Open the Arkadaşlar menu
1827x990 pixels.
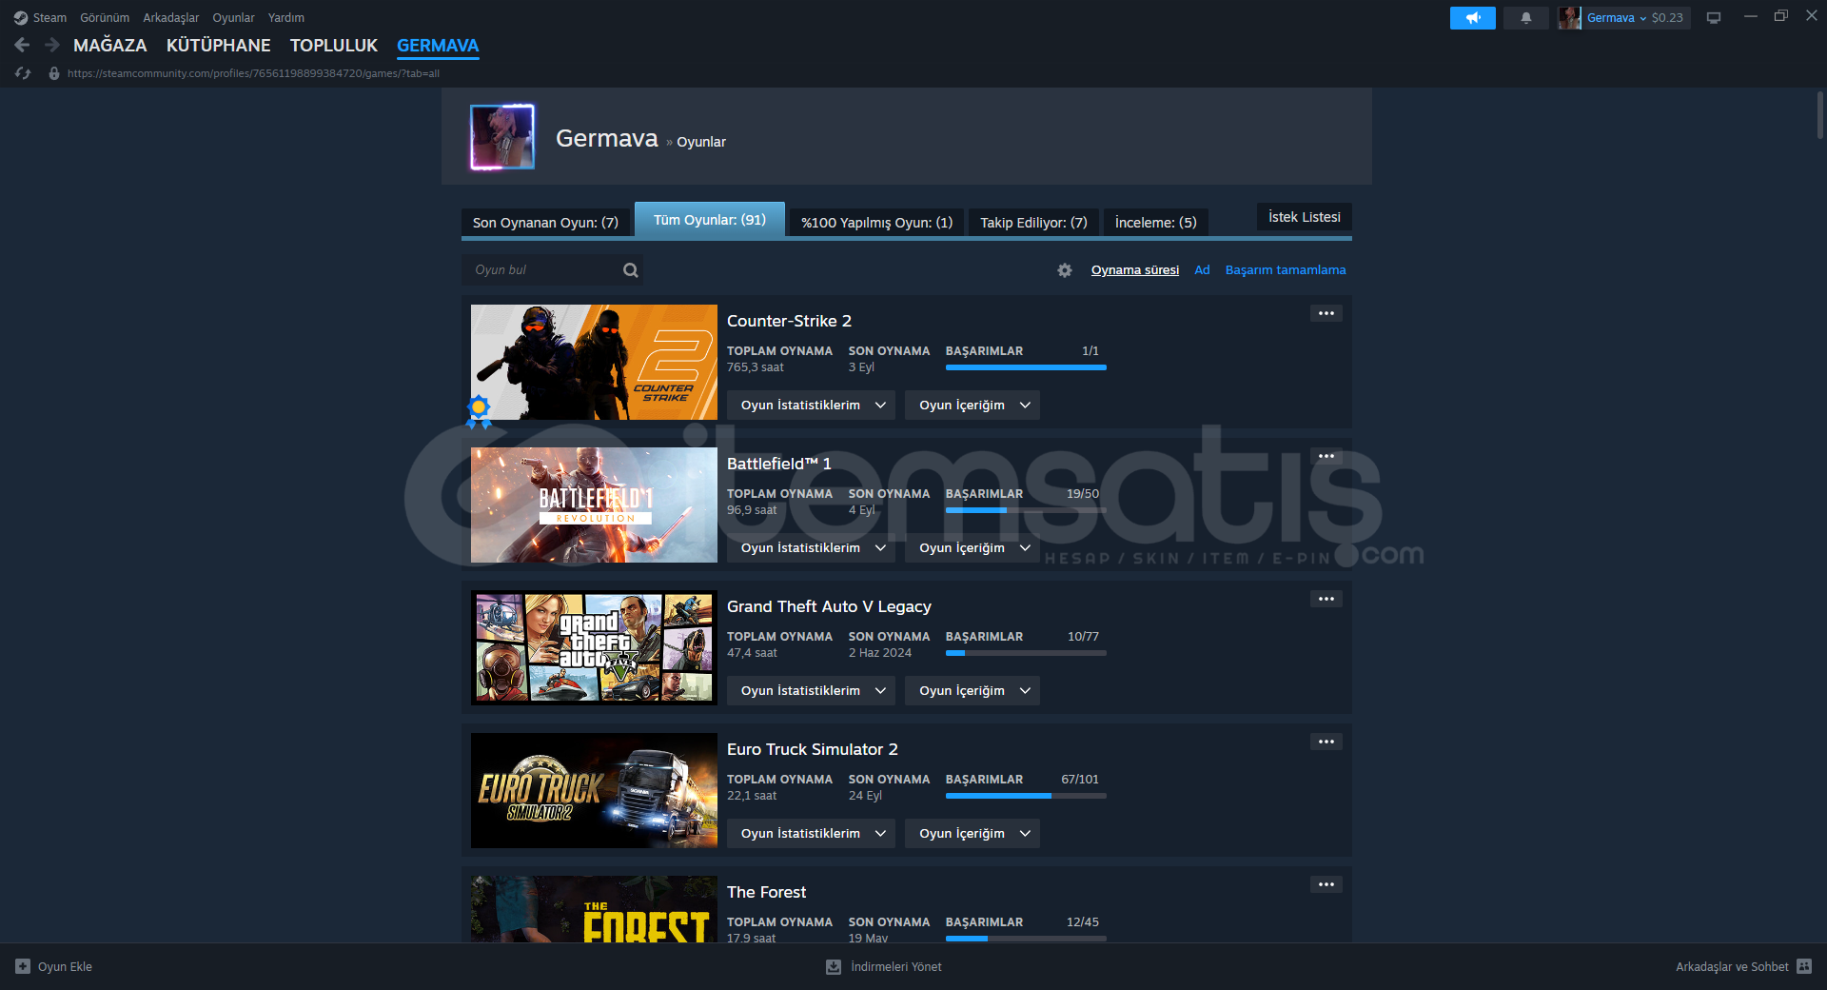tap(171, 18)
